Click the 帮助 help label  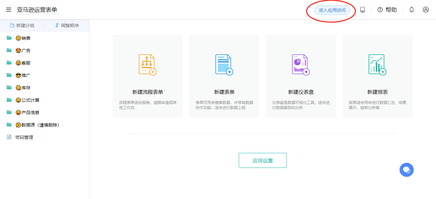(x=391, y=10)
